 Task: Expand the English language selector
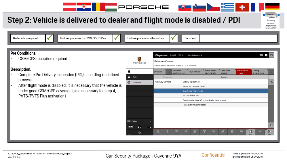pos(140,121)
